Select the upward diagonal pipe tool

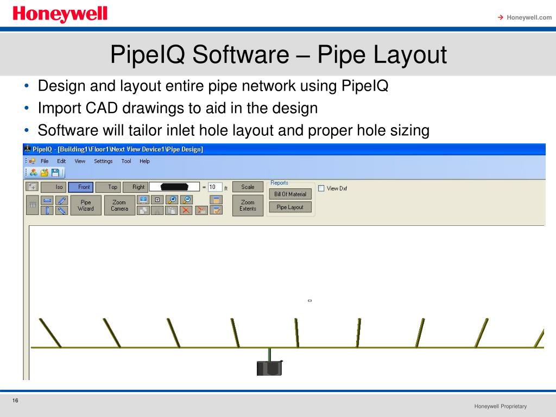[x=62, y=200]
